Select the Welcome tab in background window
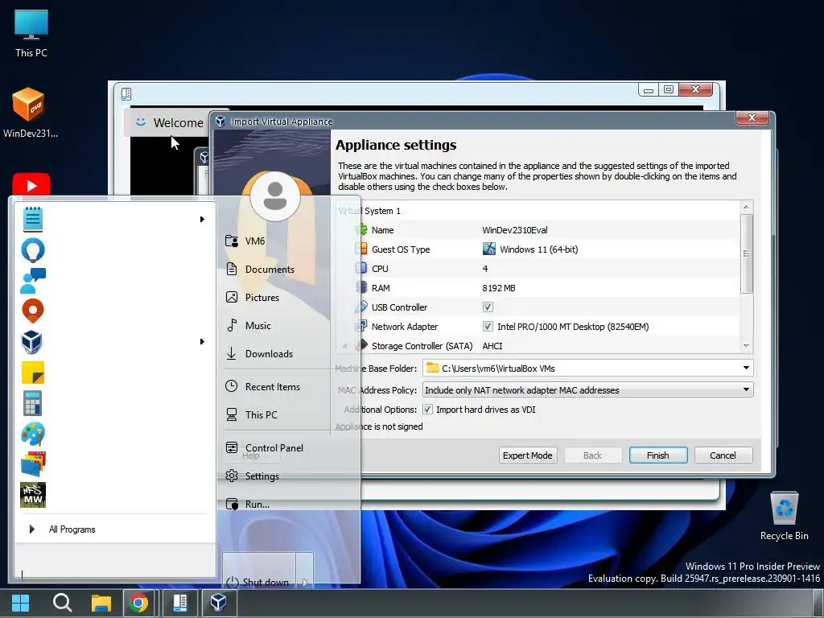The image size is (824, 618). coord(169,122)
